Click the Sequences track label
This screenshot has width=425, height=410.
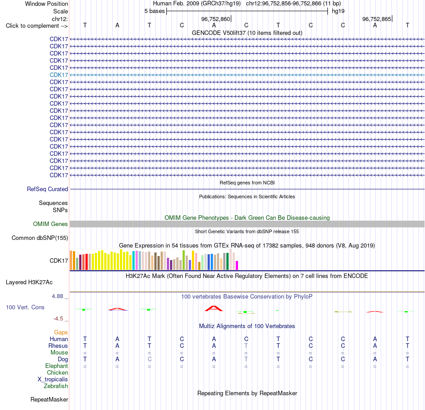(x=53, y=203)
